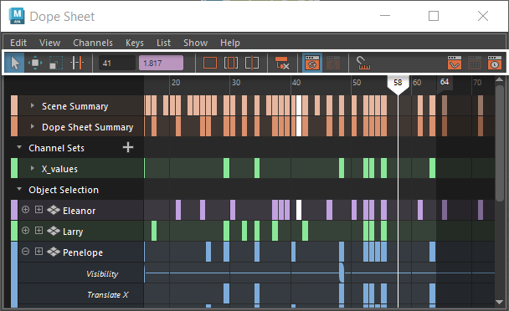
Task: Click the Insert Keys tool icon
Action: pyautogui.click(x=77, y=63)
